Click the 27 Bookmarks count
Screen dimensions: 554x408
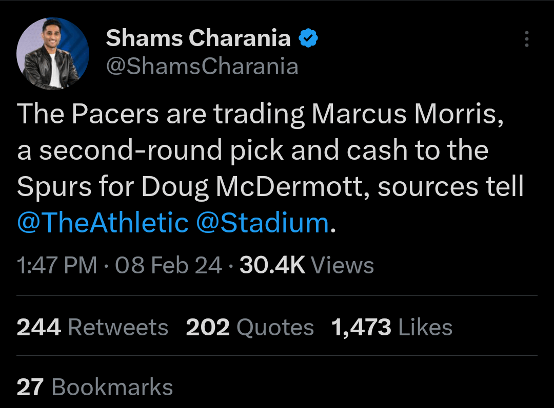[x=95, y=387]
